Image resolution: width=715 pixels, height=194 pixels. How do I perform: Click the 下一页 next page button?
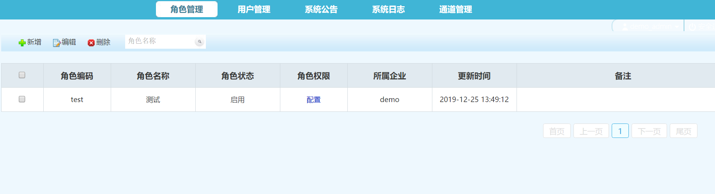649,131
